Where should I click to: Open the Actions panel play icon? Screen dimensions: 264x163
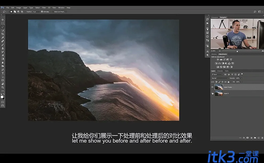click(x=207, y=23)
